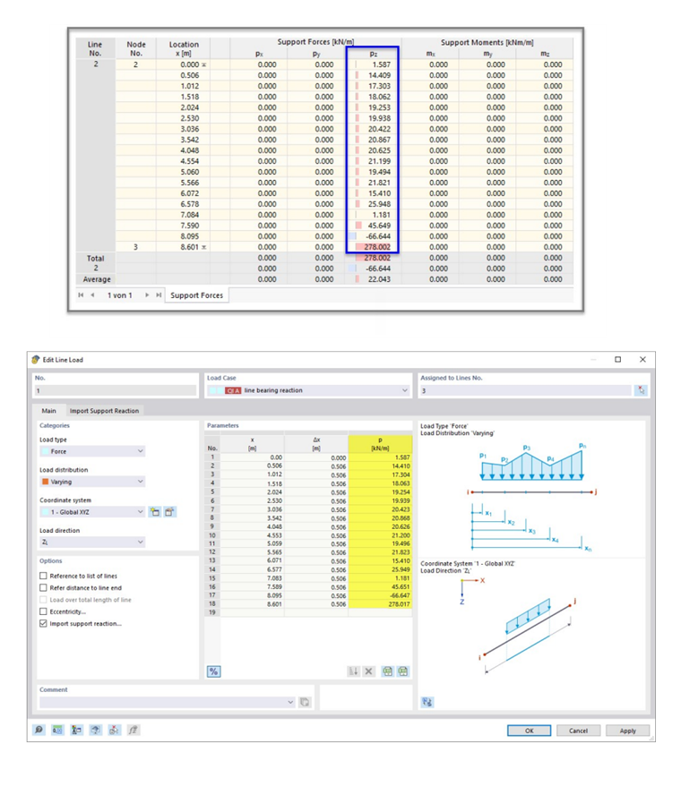
Task: Click the second Excel table export icon
Action: coord(403,671)
